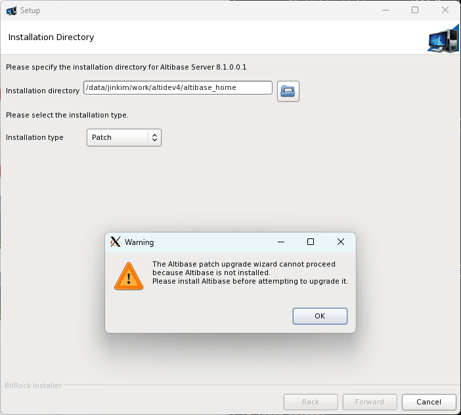Screen dimensions: 461x415
Task: Click into the installation directory path field
Action: (x=177, y=88)
